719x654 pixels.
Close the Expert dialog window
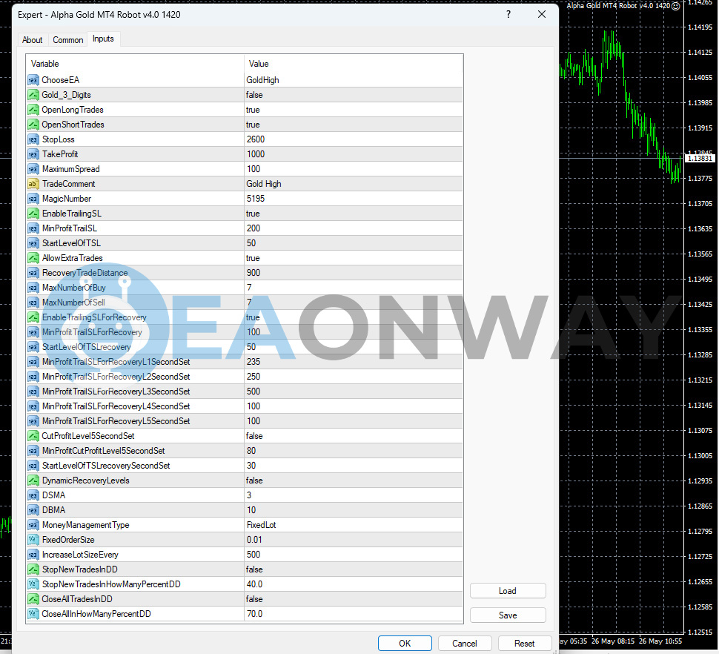(542, 14)
